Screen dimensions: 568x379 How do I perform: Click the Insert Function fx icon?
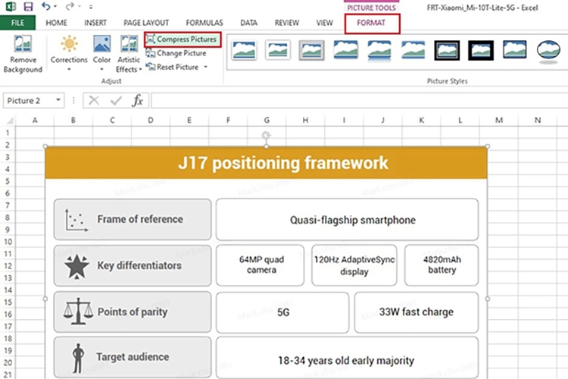pos(138,101)
